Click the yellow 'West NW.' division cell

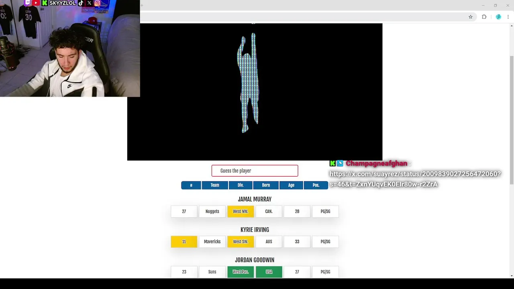point(241,212)
